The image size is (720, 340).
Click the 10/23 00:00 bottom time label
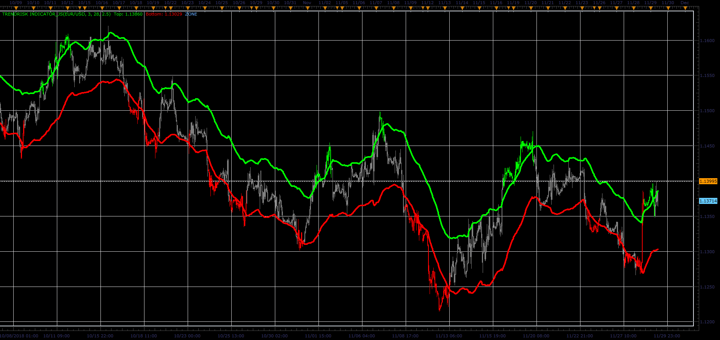[187, 336]
